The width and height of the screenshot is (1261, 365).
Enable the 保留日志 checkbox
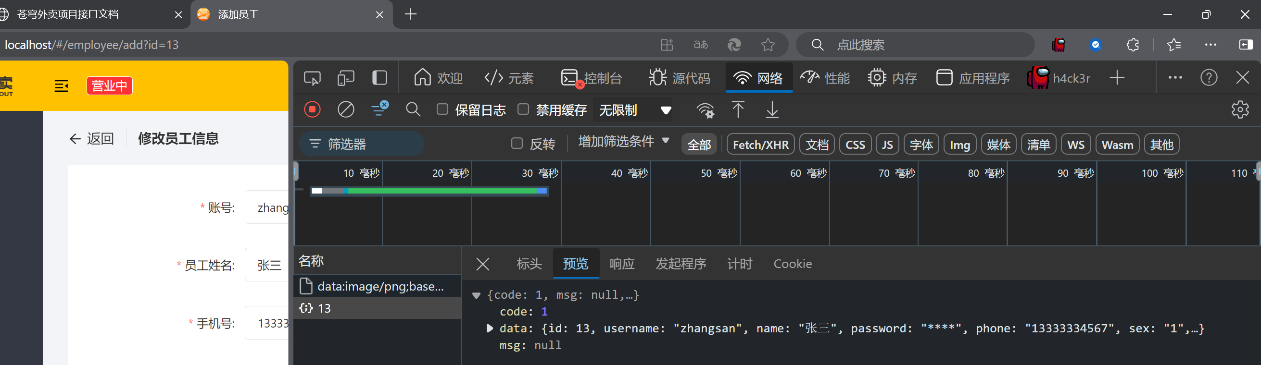coord(442,109)
